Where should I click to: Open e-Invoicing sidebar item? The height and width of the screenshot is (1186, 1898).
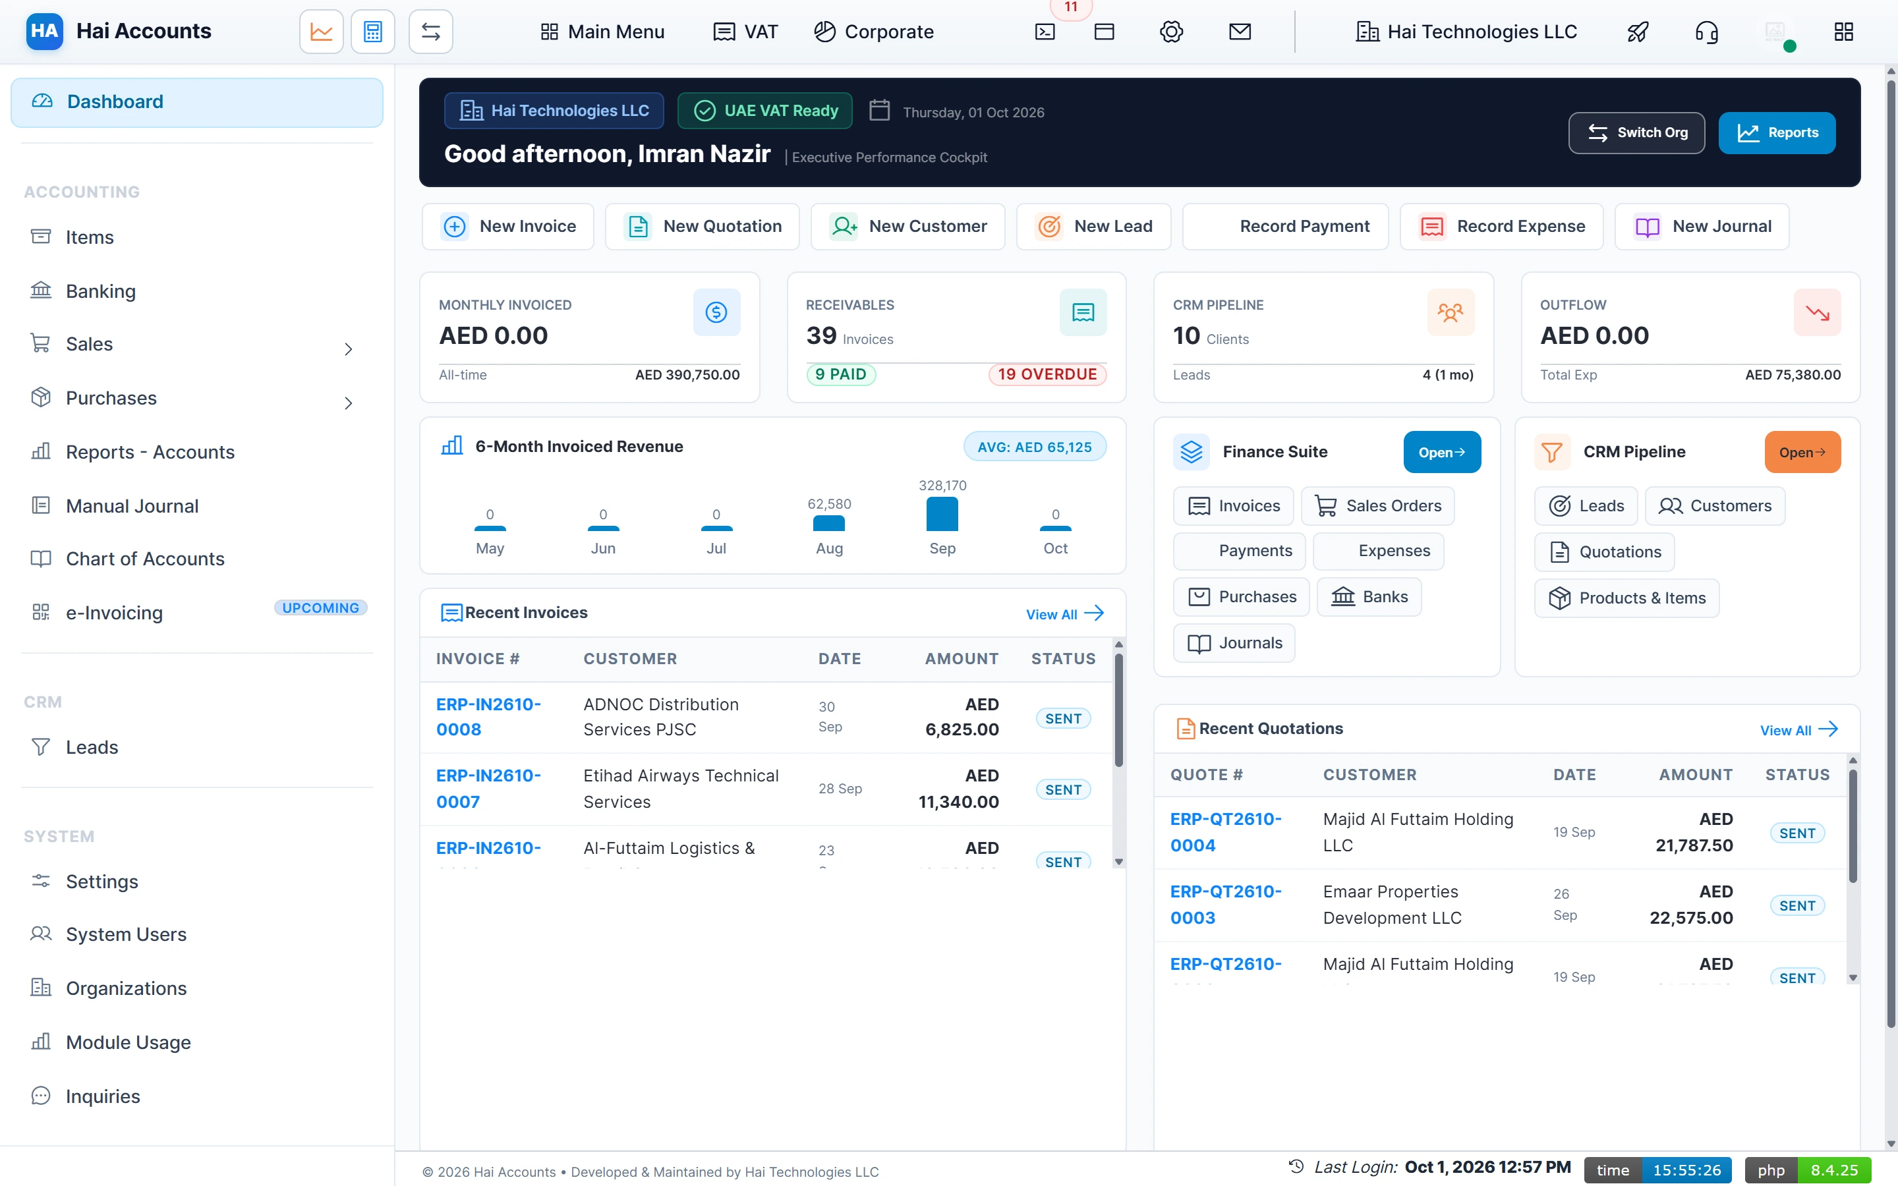pos(197,612)
